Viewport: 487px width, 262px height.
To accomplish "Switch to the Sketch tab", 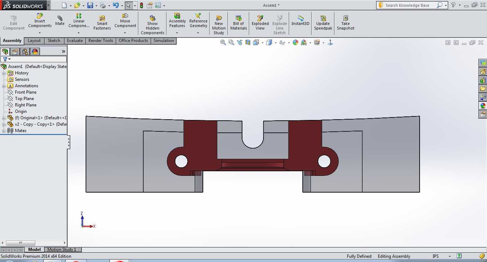I will tap(54, 41).
